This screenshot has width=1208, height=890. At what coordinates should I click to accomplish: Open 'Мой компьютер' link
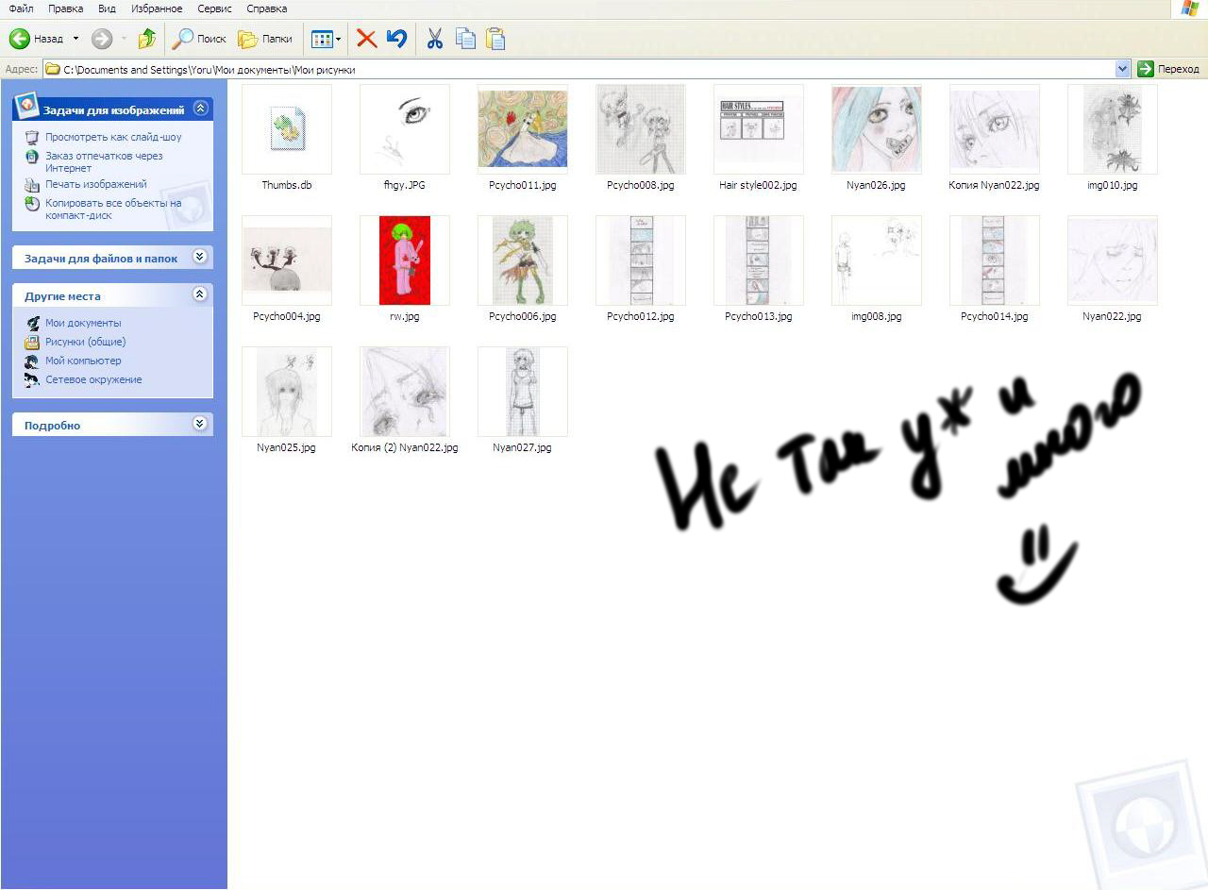pyautogui.click(x=83, y=361)
